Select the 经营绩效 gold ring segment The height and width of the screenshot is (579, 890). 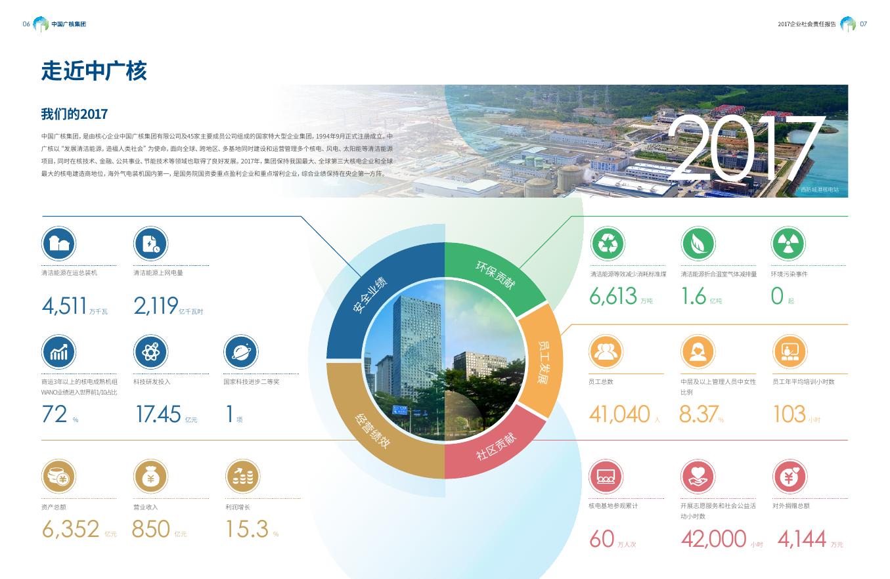[372, 430]
